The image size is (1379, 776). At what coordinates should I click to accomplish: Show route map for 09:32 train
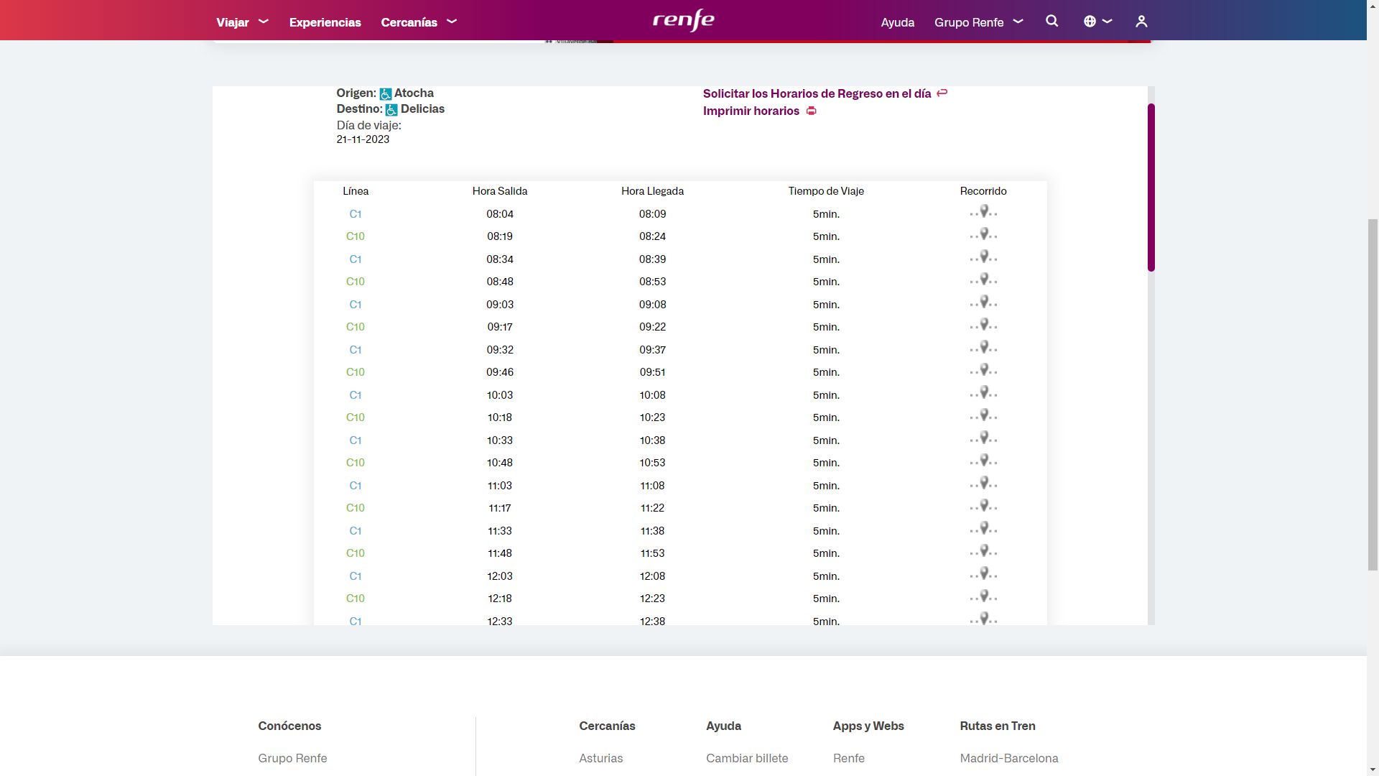click(x=983, y=348)
